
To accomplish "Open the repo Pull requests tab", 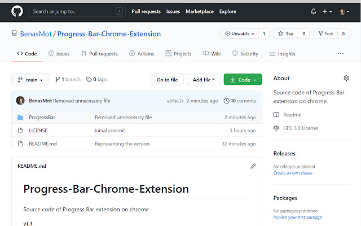I will (x=99, y=54).
